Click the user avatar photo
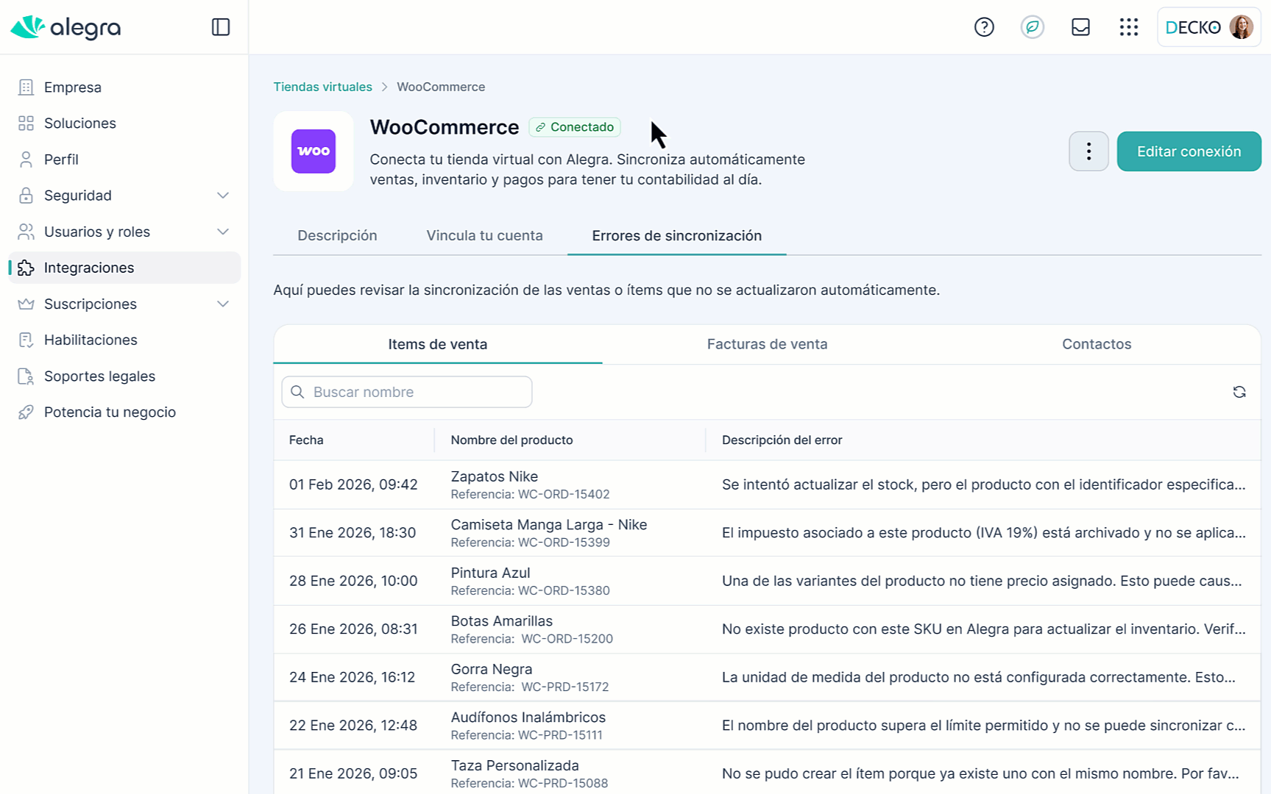 click(x=1242, y=27)
